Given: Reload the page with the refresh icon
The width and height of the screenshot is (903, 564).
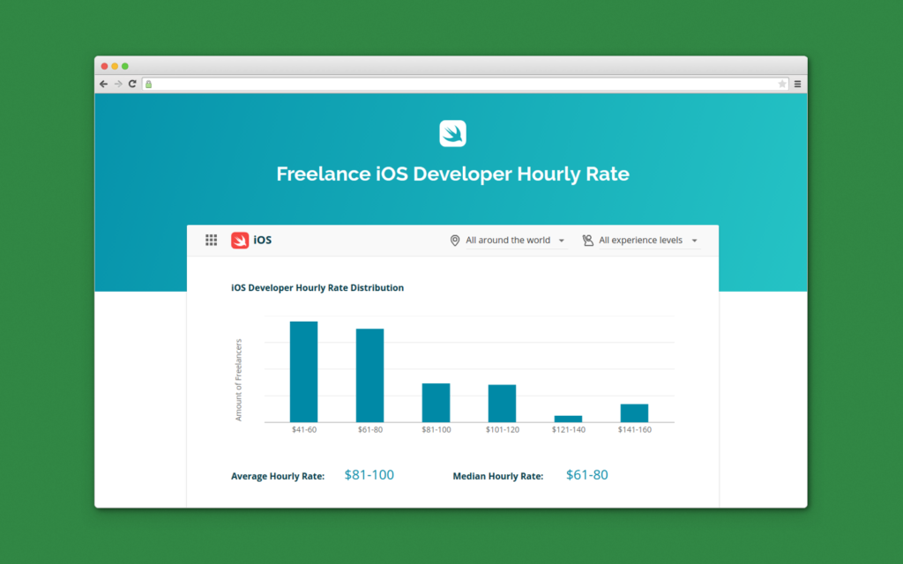Looking at the screenshot, I should [x=132, y=84].
